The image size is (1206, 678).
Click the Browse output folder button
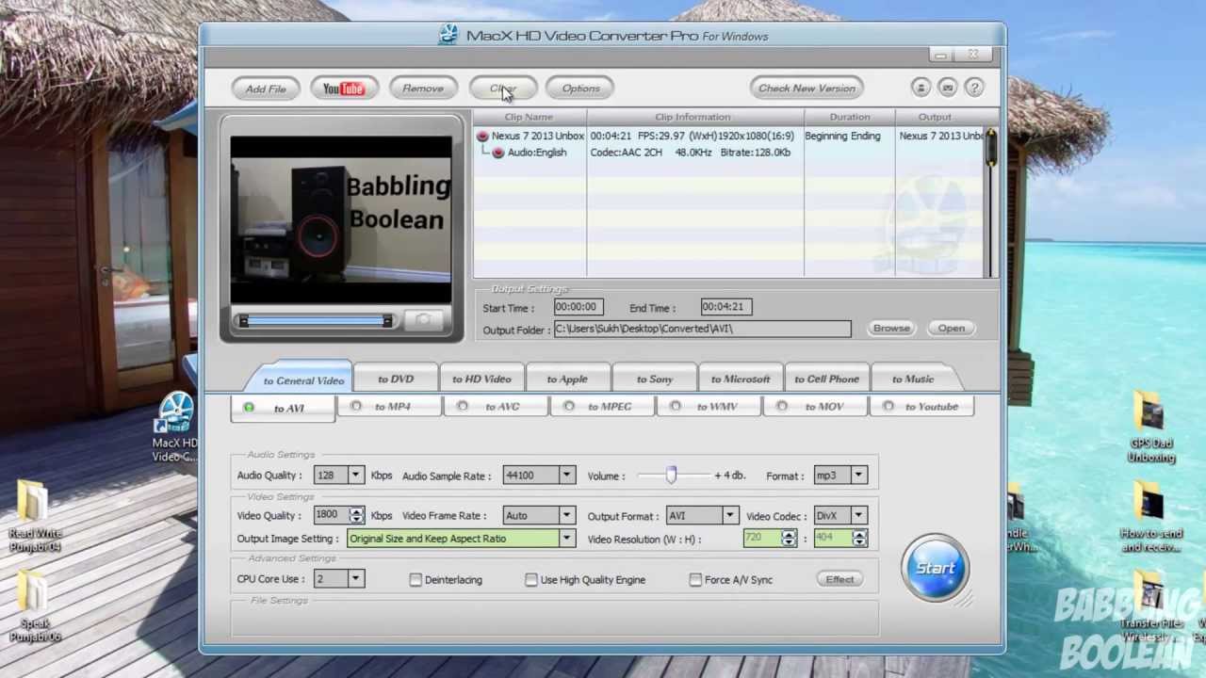(891, 328)
